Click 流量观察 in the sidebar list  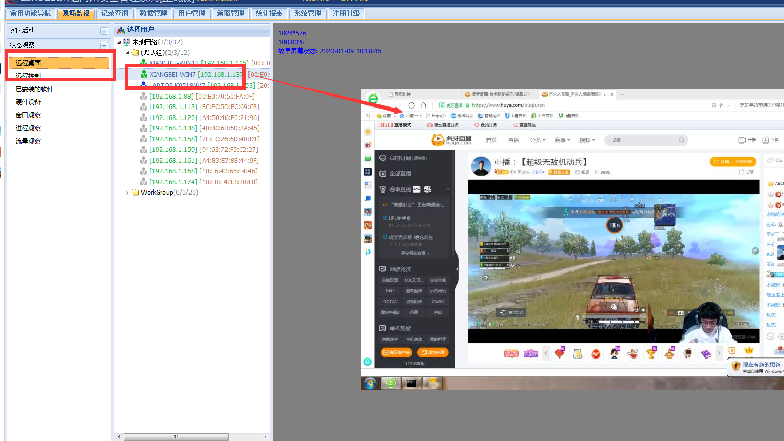(x=28, y=141)
